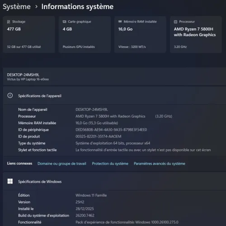Image resolution: width=226 pixels, height=226 pixels.
Task: Click the 'Liens connexes' label
Action: (19, 164)
